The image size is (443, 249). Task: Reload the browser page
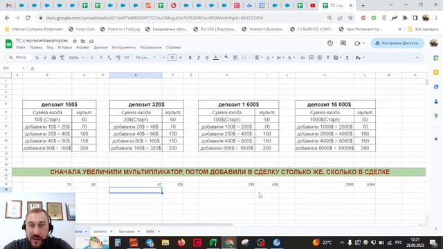(28, 18)
